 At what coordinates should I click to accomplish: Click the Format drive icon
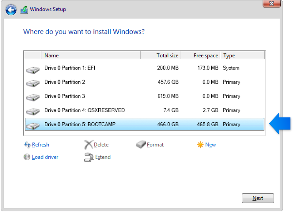point(141,144)
